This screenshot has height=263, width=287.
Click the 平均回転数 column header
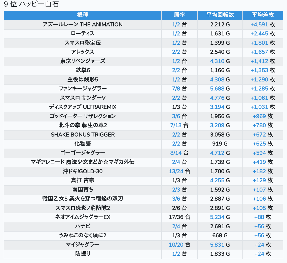pos(220,15)
